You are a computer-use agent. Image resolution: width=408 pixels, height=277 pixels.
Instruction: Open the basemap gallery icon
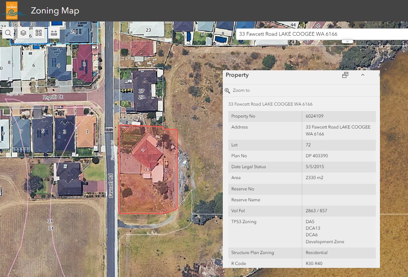click(x=38, y=33)
